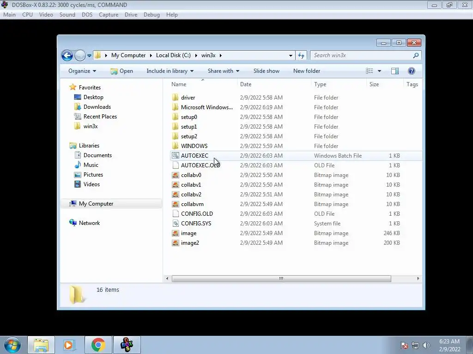This screenshot has width=473, height=354.
Task: Sort by the Type column header
Action: click(x=320, y=84)
